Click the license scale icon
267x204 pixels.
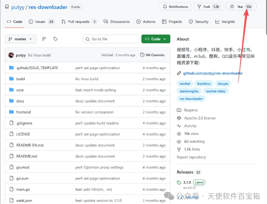179,118
